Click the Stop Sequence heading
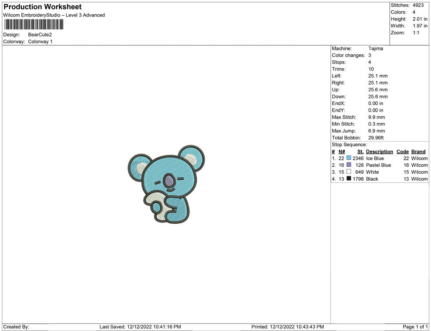This screenshot has height=331, width=431. tap(349, 145)
